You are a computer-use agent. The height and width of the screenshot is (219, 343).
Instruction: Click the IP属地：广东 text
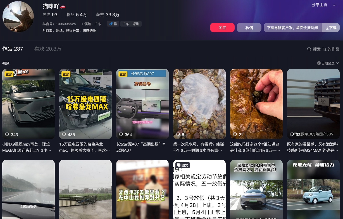tap(91, 24)
